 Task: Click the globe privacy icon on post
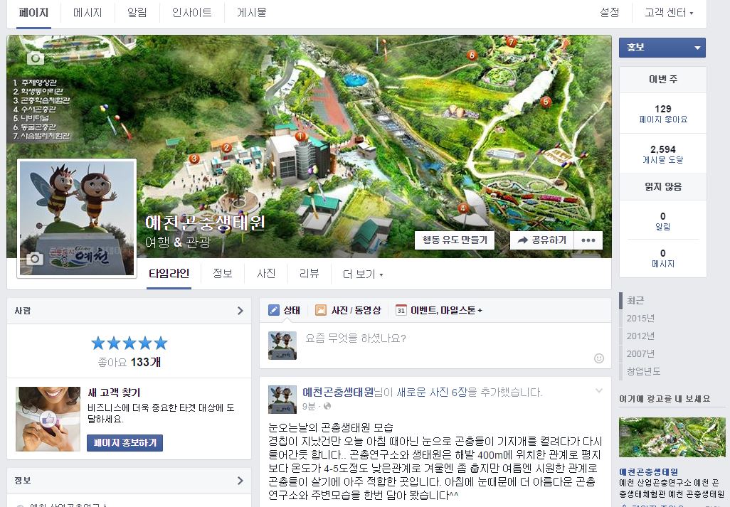click(327, 406)
